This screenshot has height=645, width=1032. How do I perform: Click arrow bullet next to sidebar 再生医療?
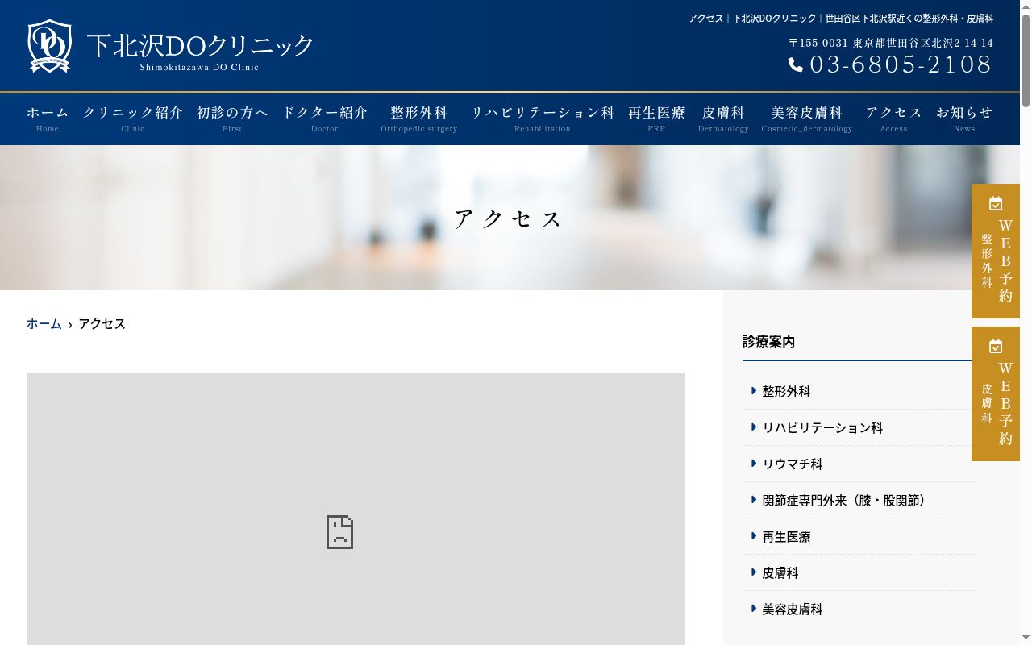click(x=754, y=536)
